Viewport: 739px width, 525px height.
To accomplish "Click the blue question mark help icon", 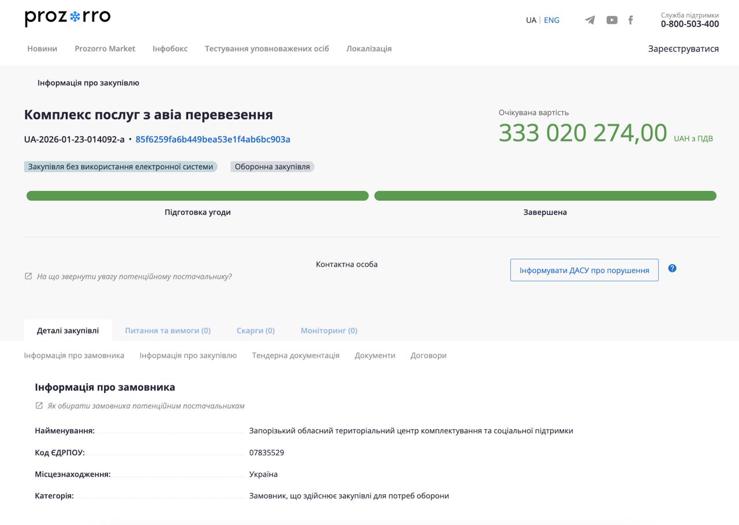I will 672,268.
